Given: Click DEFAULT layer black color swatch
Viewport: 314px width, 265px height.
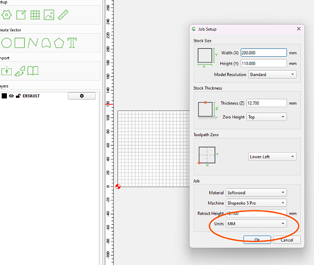Looking at the screenshot, I should (4, 96).
